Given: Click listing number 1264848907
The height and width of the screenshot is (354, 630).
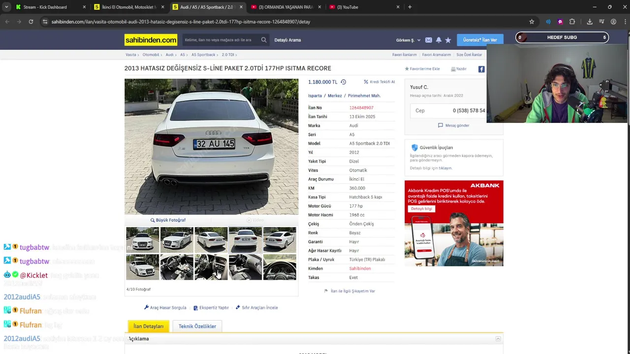Looking at the screenshot, I should click(361, 108).
